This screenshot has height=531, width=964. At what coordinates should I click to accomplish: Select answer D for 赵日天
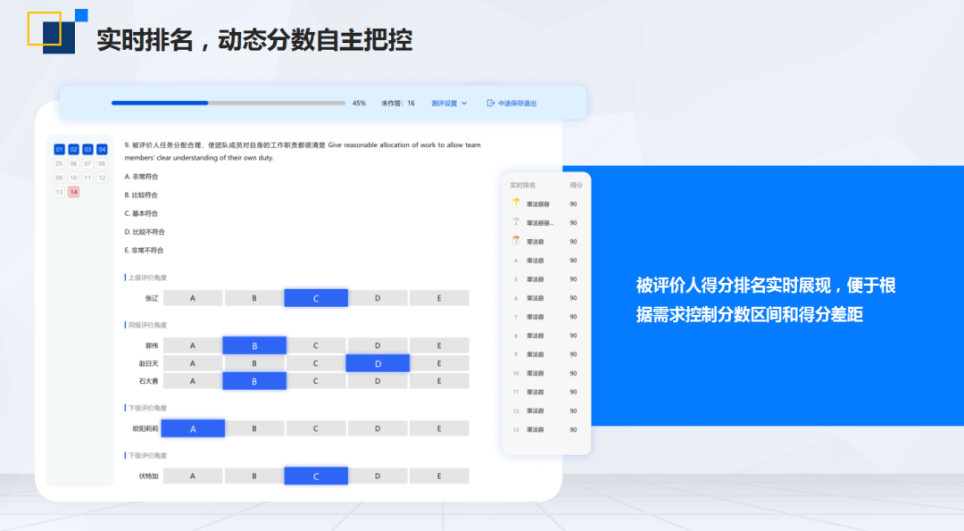coord(378,363)
